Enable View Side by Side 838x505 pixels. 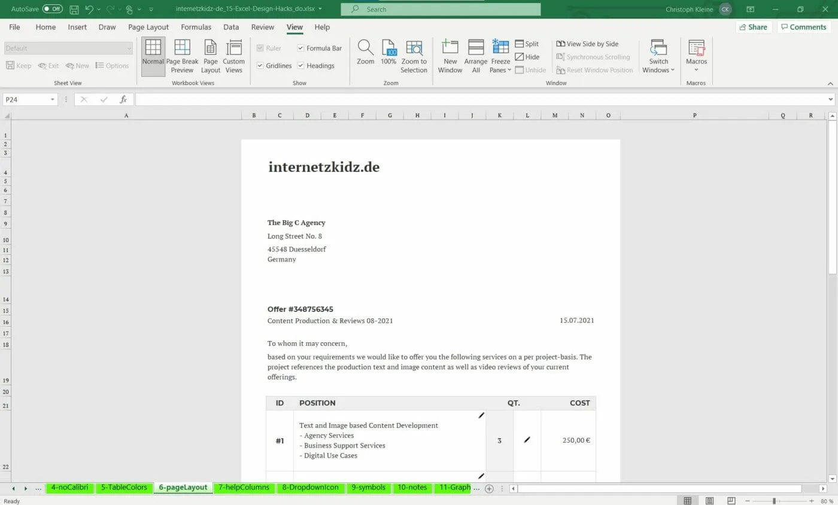point(588,44)
